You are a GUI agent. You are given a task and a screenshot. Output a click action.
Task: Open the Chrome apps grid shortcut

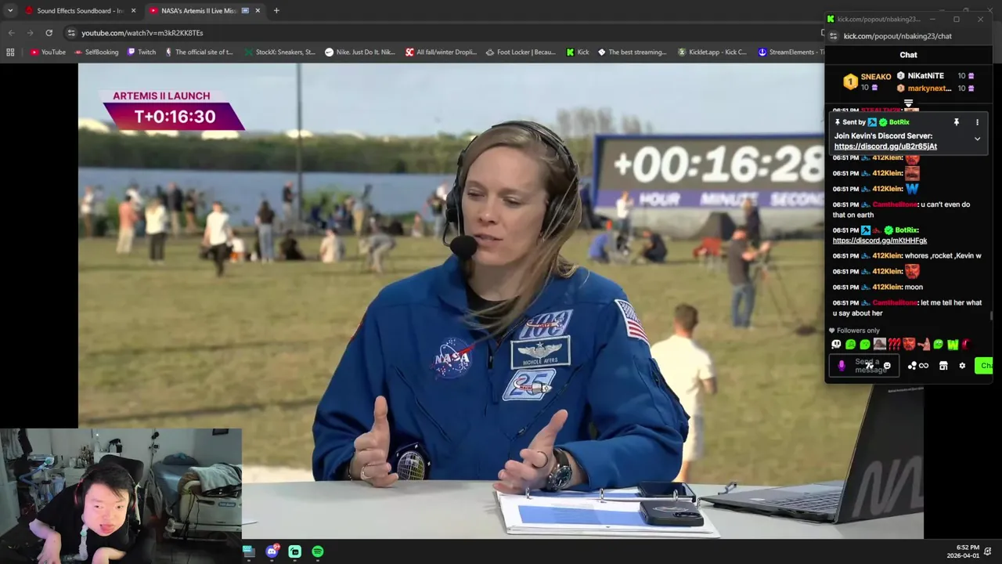pyautogui.click(x=10, y=52)
